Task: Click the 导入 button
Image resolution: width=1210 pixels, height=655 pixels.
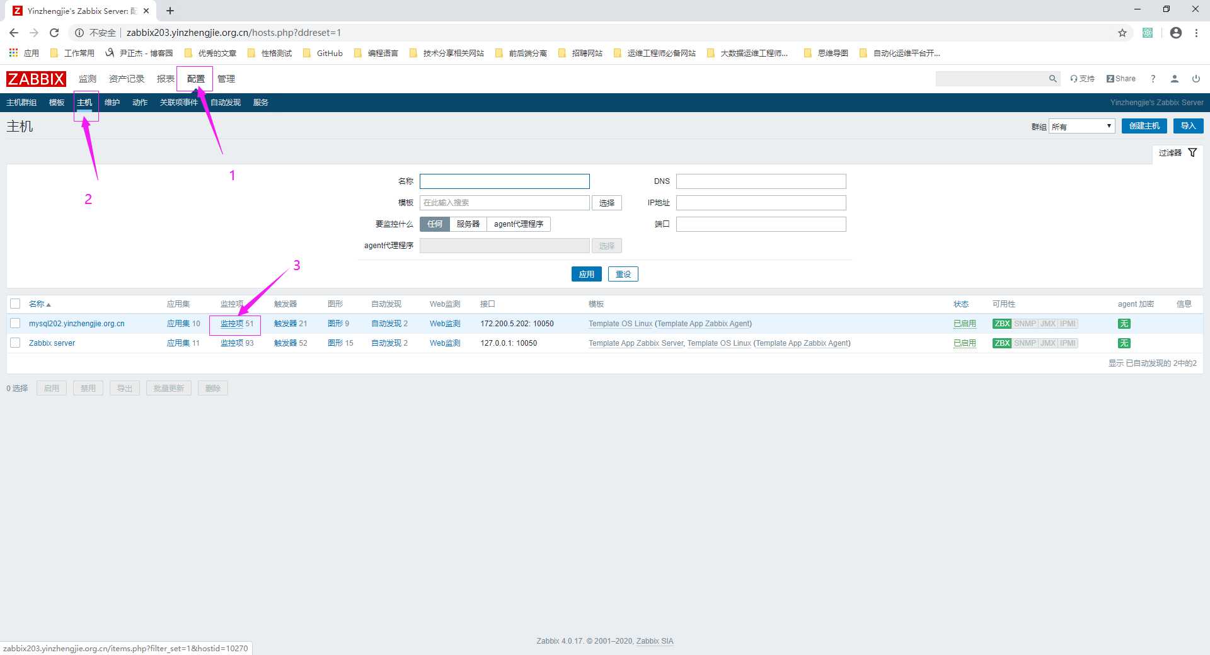Action: 1189,126
